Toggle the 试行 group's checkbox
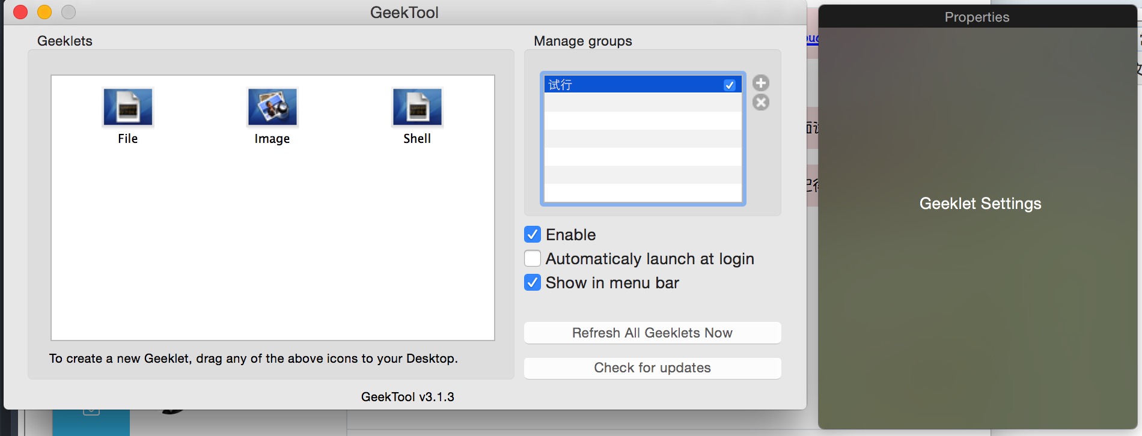The height and width of the screenshot is (436, 1142). [x=729, y=85]
